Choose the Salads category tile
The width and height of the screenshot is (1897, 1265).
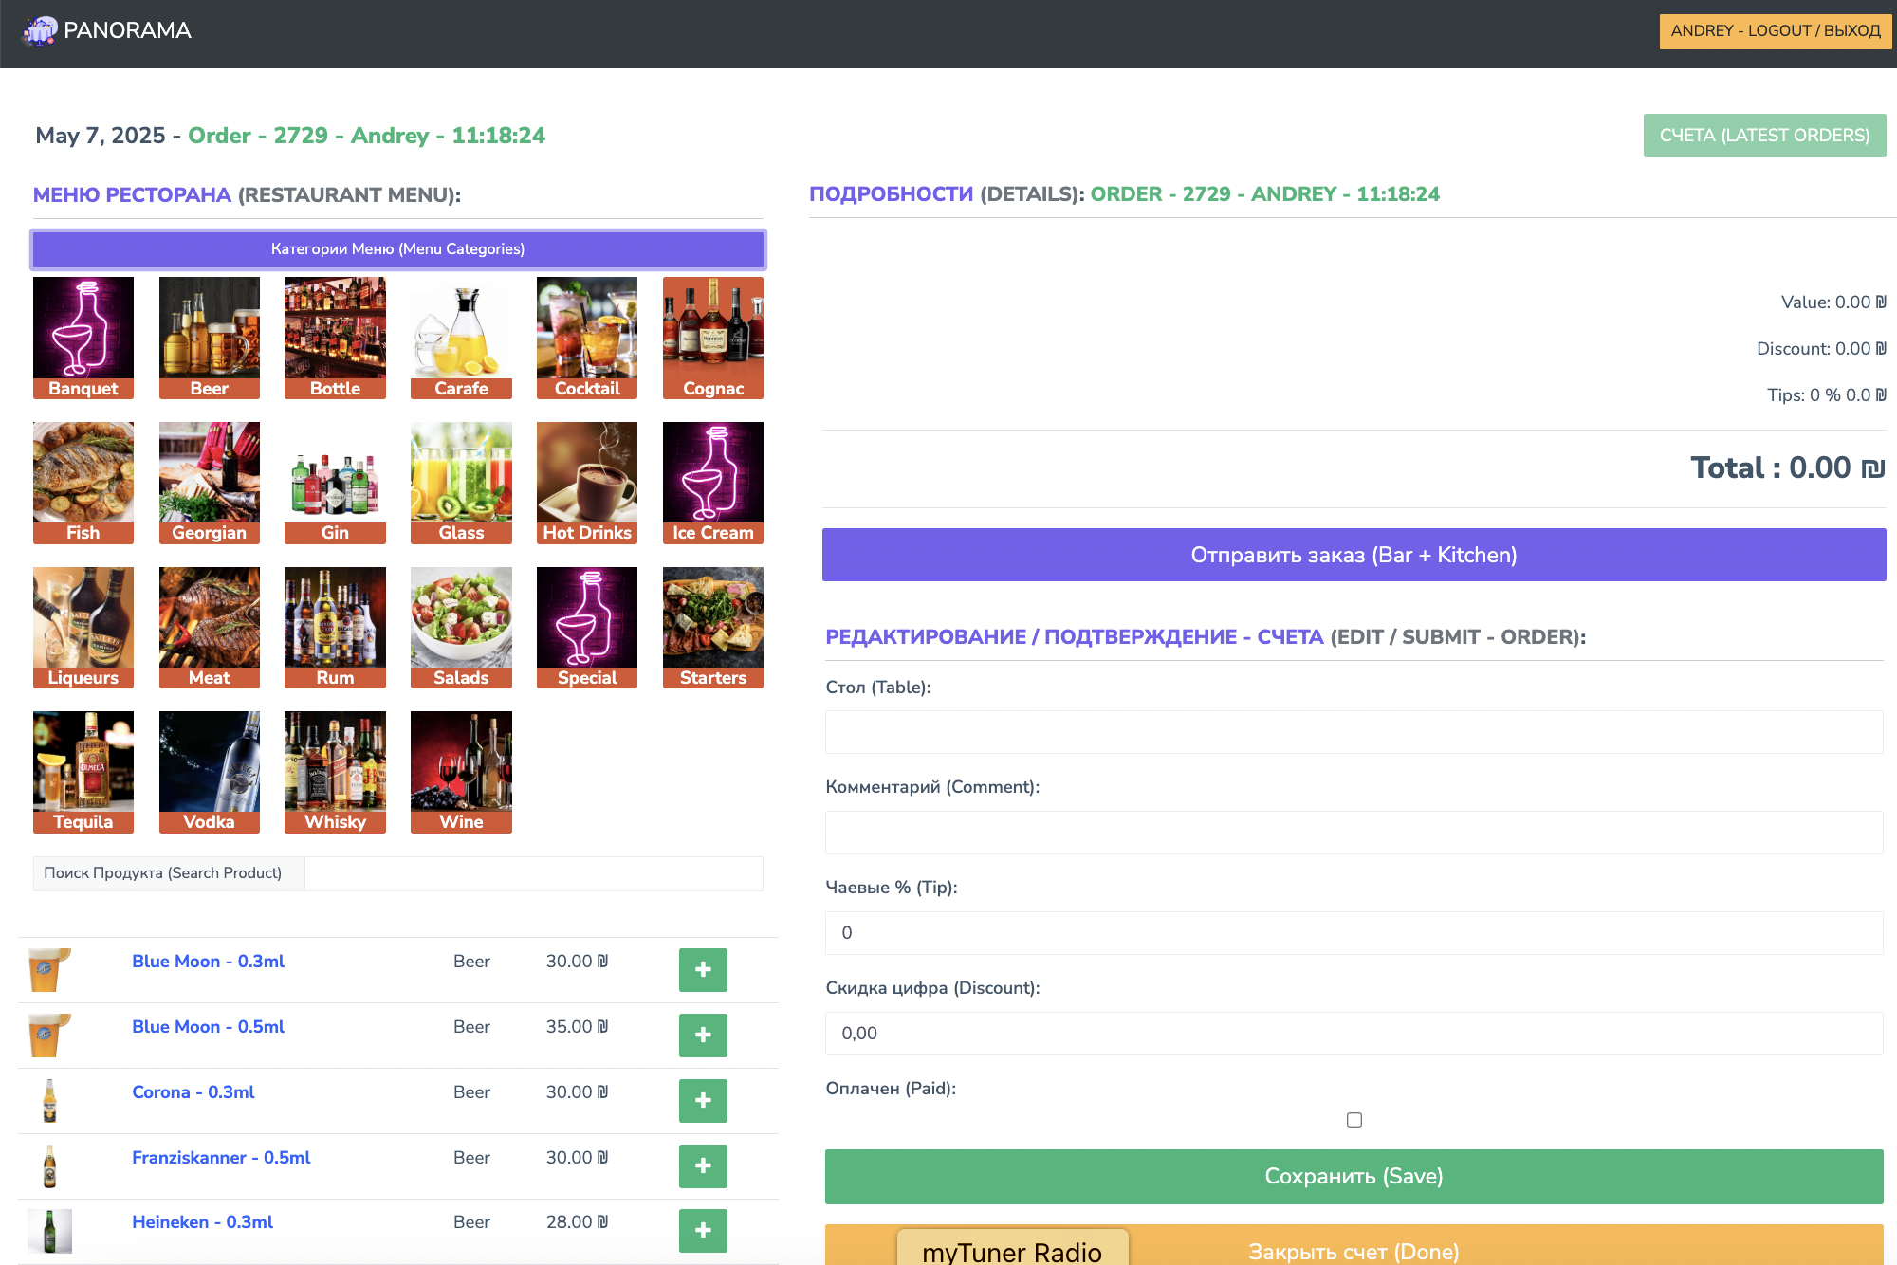[461, 627]
